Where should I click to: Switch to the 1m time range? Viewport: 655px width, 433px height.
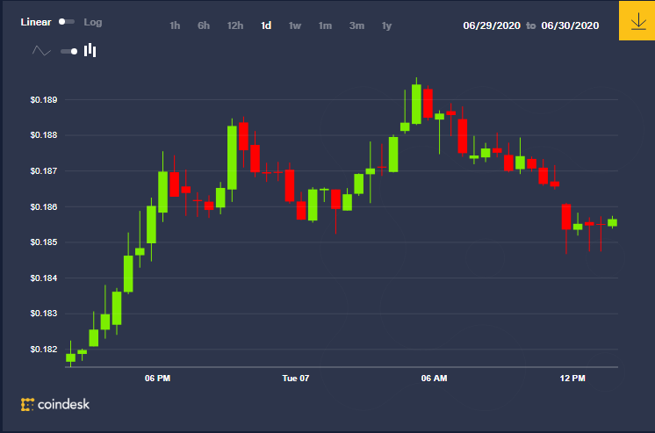click(x=325, y=25)
